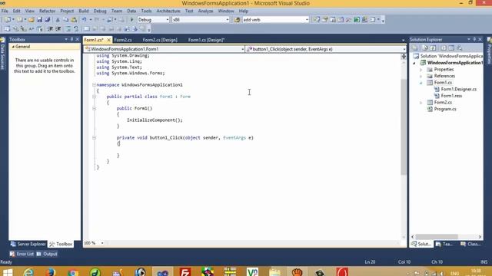This screenshot has width=492, height=276.
Task: Click the Show All Files icon in Solution Explorer
Action: [425, 48]
